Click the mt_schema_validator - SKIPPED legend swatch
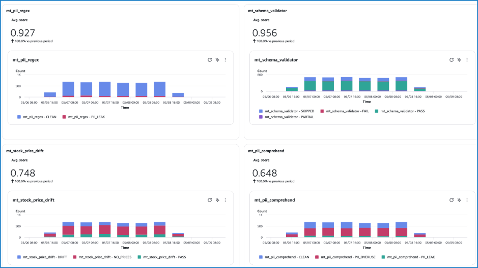The width and height of the screenshot is (478, 268). pos(261,111)
